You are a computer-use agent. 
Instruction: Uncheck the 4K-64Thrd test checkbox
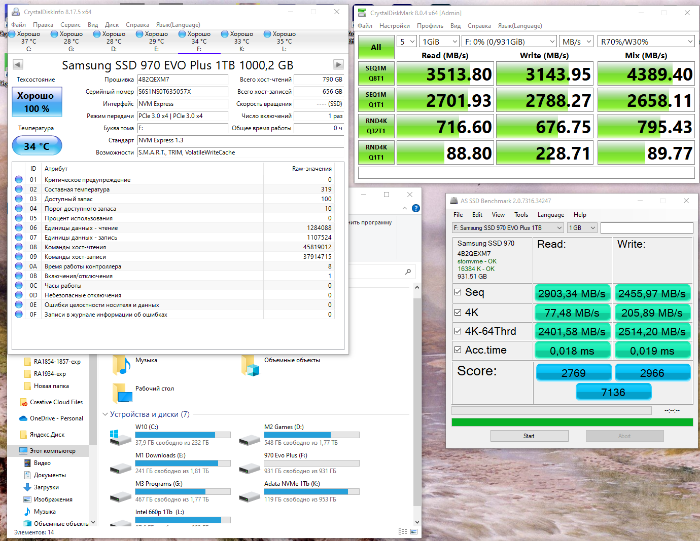click(x=458, y=331)
